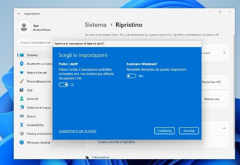The width and height of the screenshot is (240, 165).
Task: Expand the risoluzione problemi chevron arrow
Action: pos(224,53)
